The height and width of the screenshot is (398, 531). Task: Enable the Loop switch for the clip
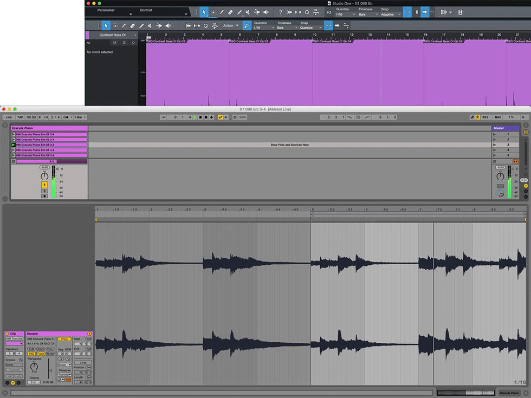pyautogui.click(x=83, y=362)
